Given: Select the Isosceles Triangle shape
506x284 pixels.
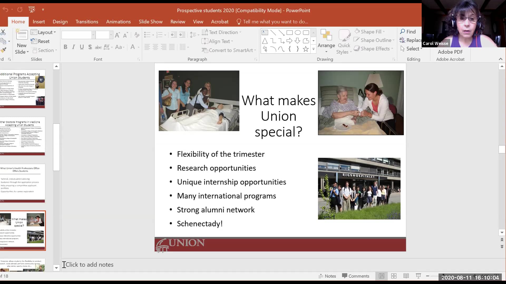Looking at the screenshot, I should coord(265,41).
